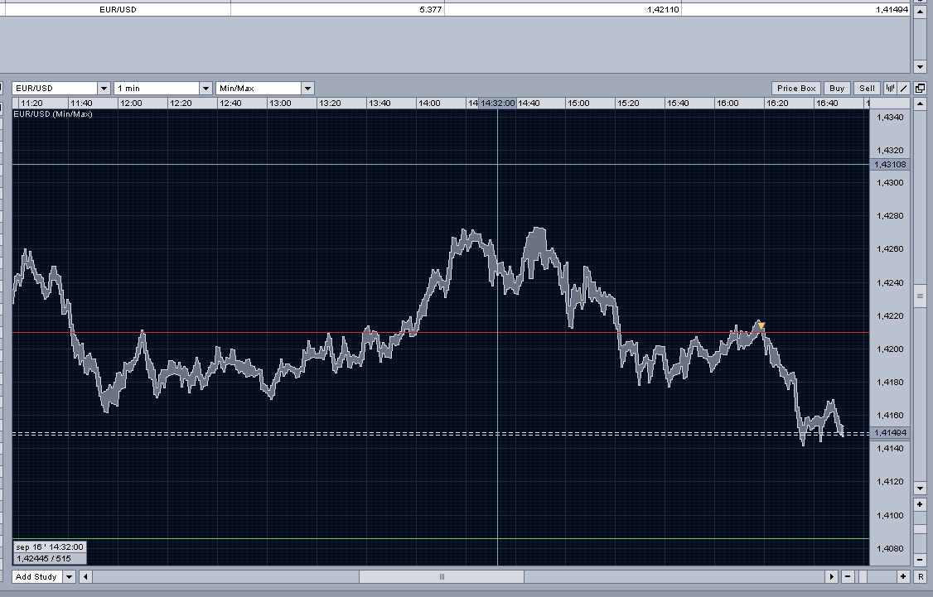This screenshot has width=933, height=597.
Task: Click the Min/Max field
Action: 259,88
